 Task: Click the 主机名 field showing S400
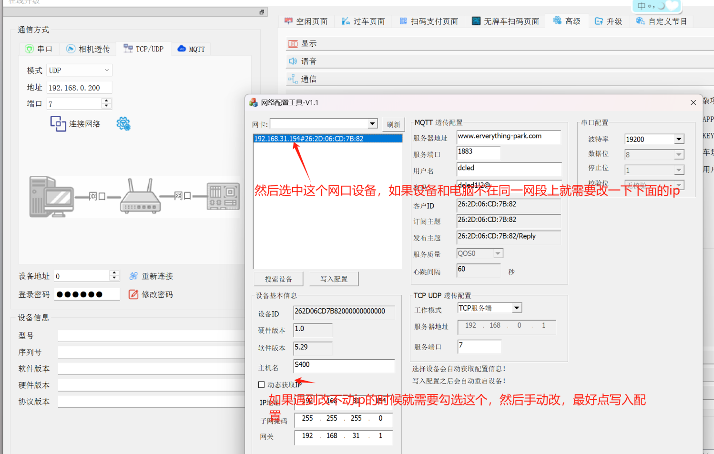pos(344,366)
